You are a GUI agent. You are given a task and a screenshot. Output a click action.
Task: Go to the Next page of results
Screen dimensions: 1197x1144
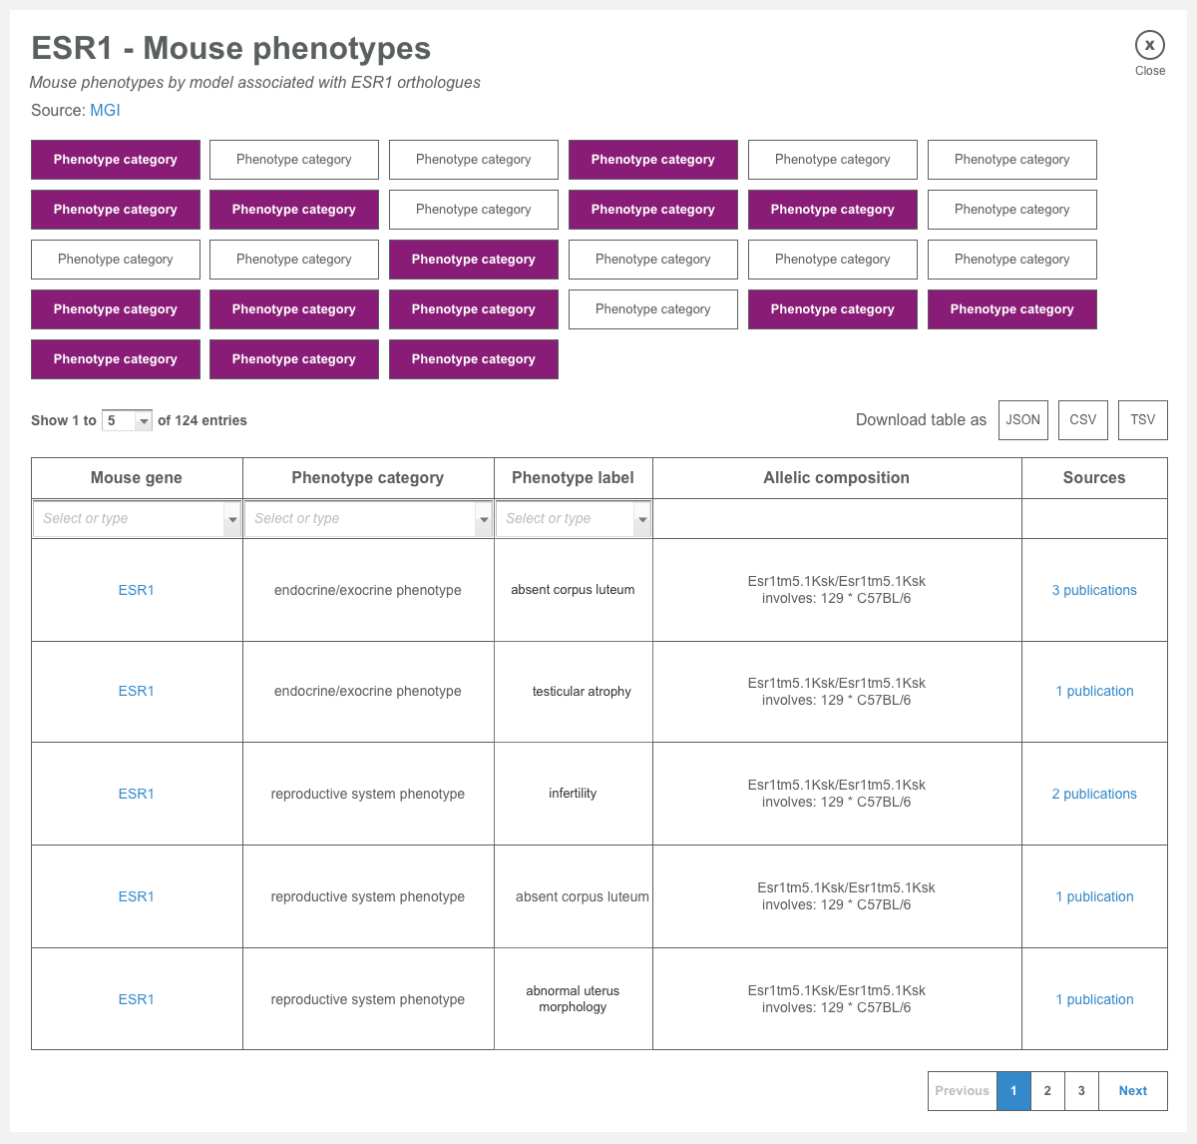(1132, 1090)
